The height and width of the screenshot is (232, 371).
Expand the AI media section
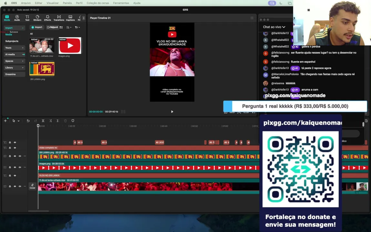(14, 54)
